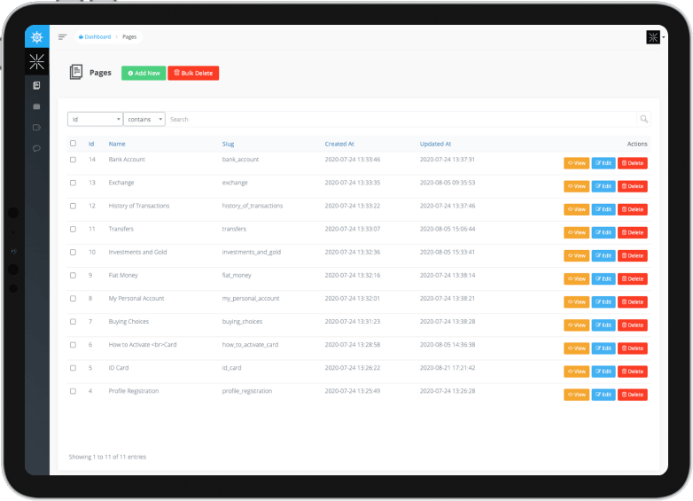Tick the checkbox for Bank Account row
Image resolution: width=693 pixels, height=501 pixels.
tap(74, 160)
